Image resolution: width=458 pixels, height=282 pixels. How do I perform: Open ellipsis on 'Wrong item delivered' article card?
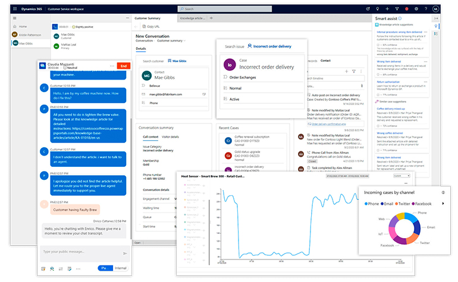click(425, 62)
